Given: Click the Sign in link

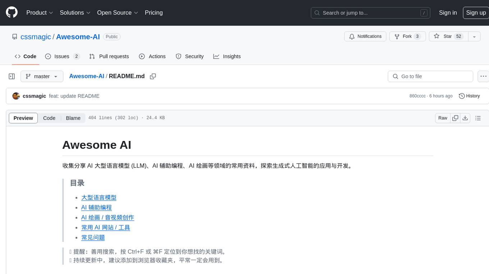Looking at the screenshot, I should point(448,13).
